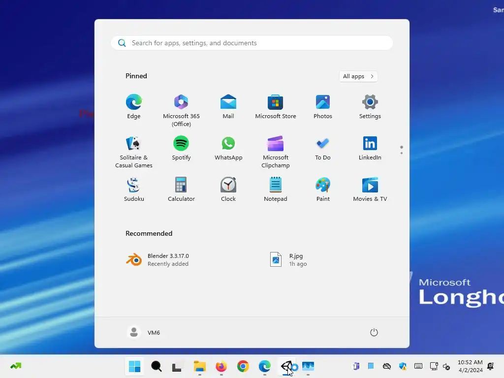Open the power options button
The height and width of the screenshot is (378, 504).
pyautogui.click(x=374, y=332)
